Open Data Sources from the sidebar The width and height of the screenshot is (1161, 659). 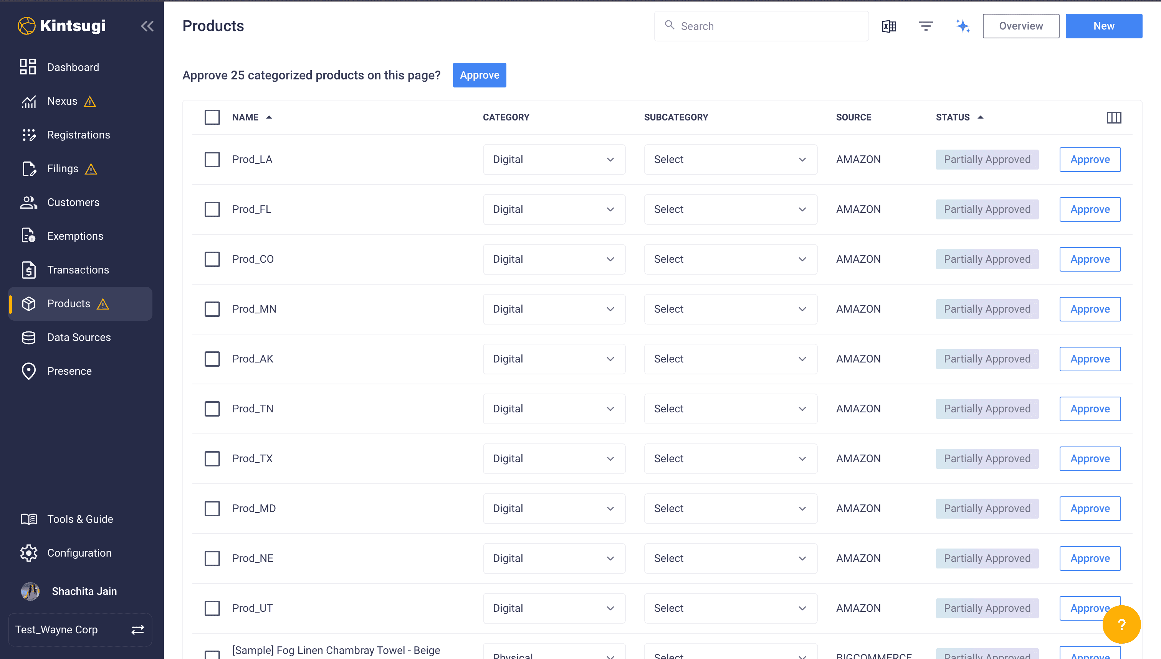[79, 337]
